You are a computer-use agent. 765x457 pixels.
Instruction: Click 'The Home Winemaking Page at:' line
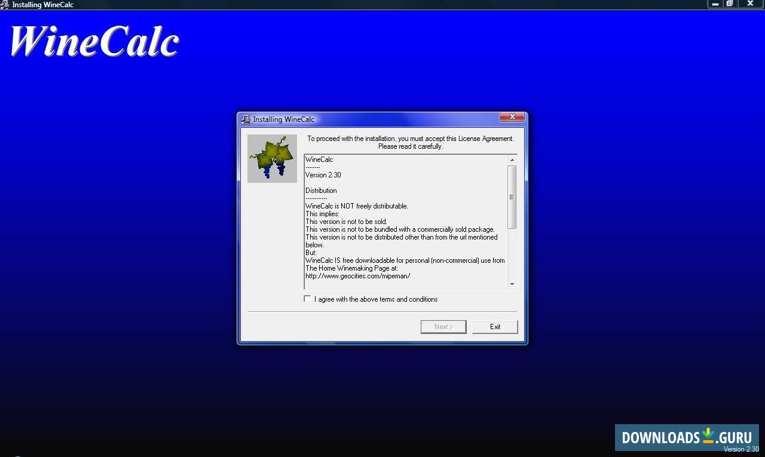[351, 268]
